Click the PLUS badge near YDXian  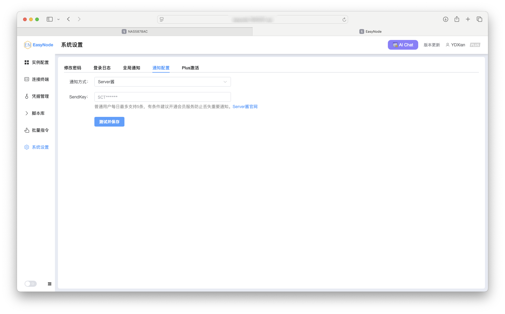point(475,45)
